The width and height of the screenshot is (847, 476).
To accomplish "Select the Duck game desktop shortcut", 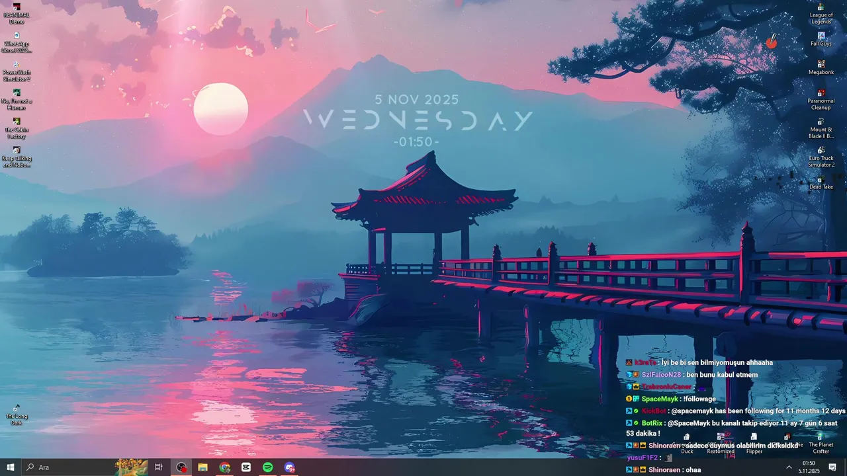I will click(x=687, y=443).
